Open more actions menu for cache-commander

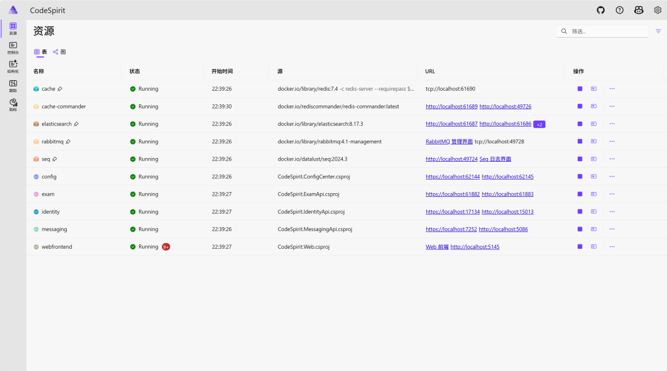tap(612, 106)
